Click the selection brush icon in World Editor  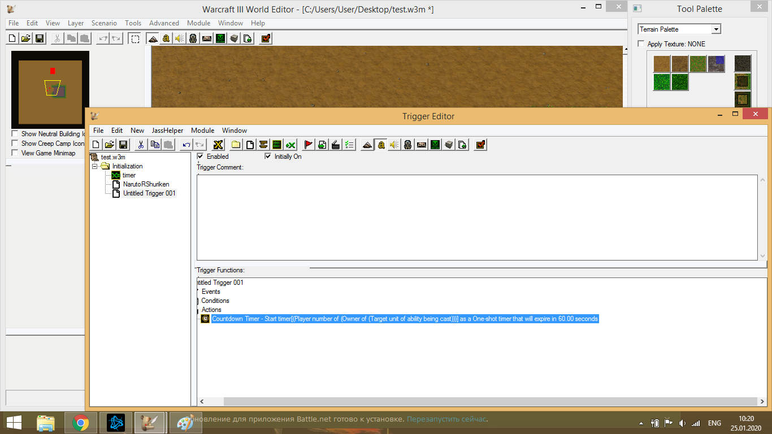[135, 38]
